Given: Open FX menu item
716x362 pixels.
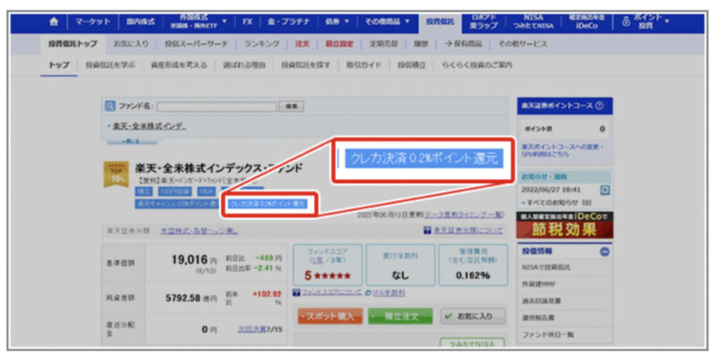Looking at the screenshot, I should tap(247, 21).
